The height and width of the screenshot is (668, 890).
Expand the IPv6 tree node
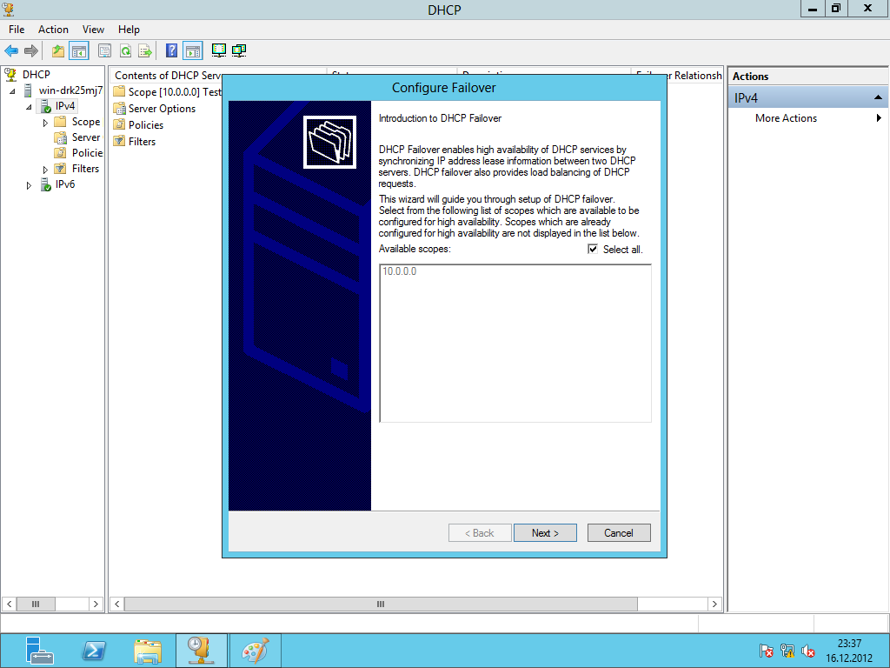pos(29,185)
